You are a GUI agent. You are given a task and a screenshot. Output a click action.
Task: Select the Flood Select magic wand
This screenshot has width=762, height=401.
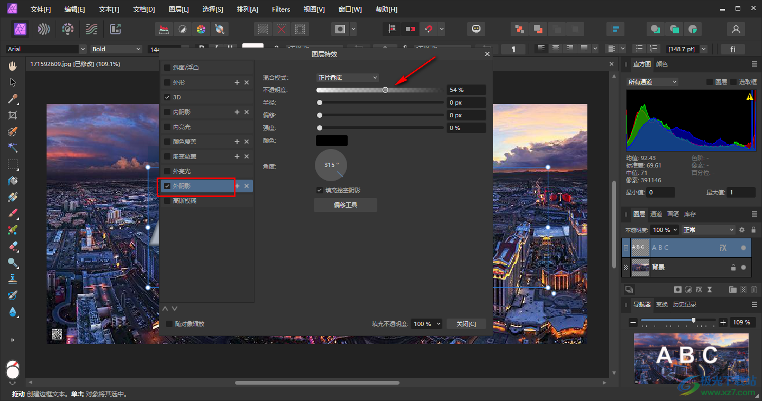pyautogui.click(x=13, y=148)
